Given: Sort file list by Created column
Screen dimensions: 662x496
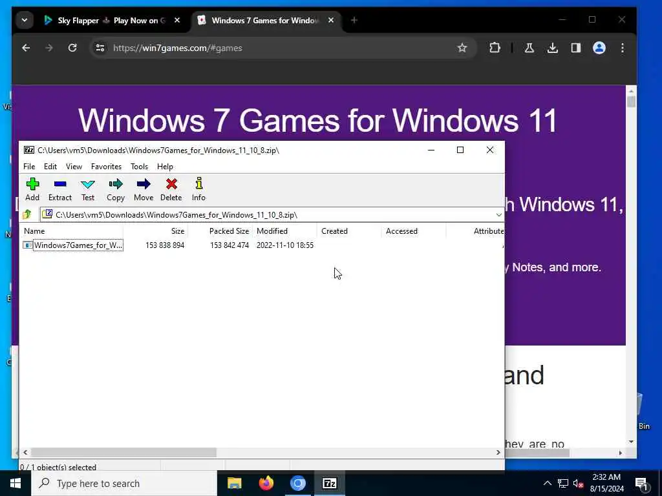Looking at the screenshot, I should tap(349, 231).
